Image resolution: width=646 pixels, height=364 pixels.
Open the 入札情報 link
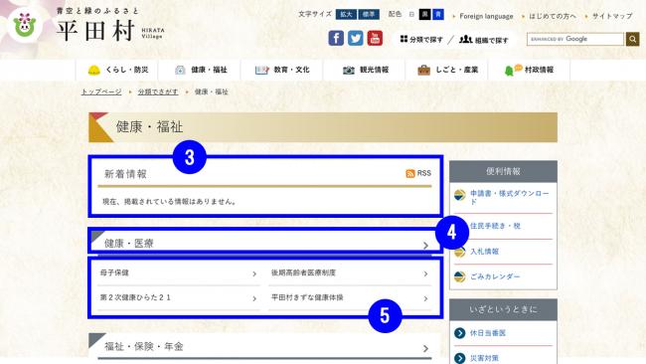click(x=485, y=252)
